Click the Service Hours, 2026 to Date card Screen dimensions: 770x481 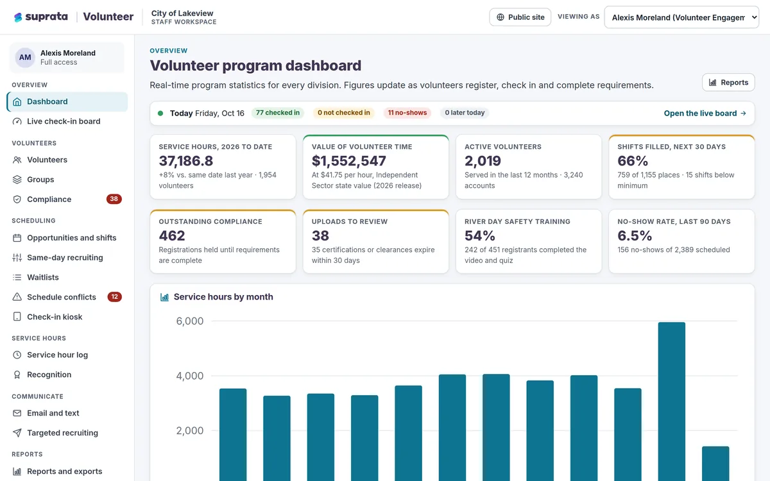(223, 167)
